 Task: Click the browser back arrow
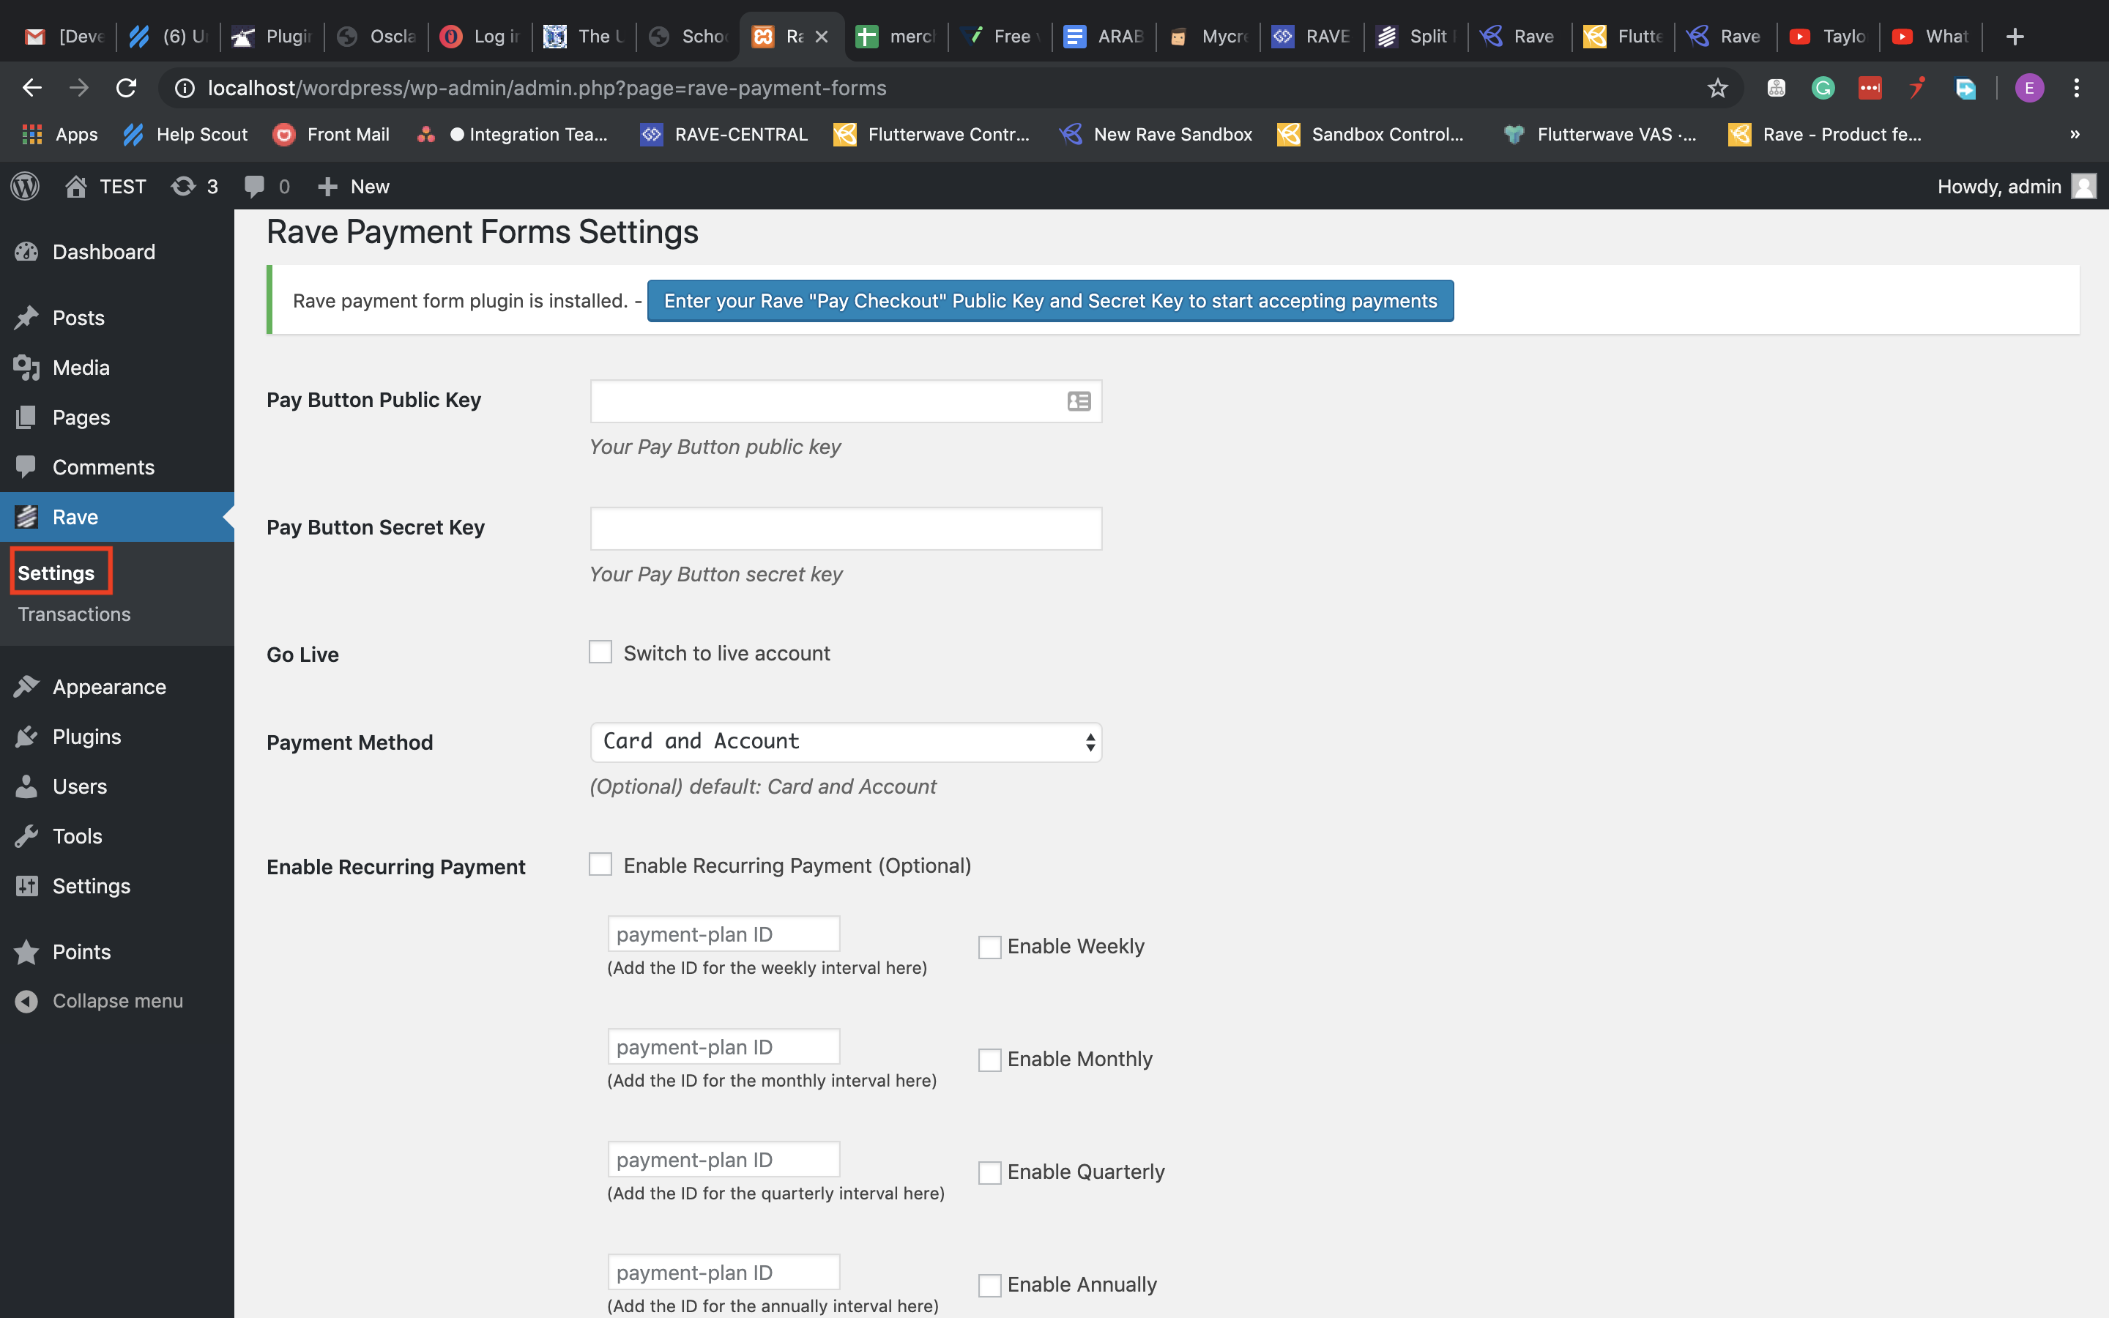click(x=32, y=88)
